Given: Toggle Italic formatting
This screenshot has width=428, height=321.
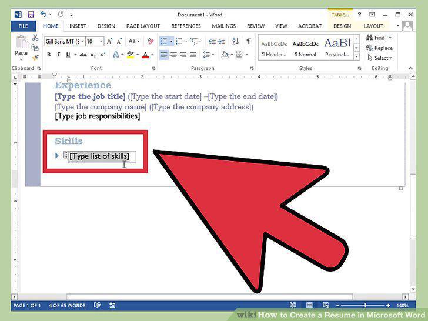Looking at the screenshot, I should (58, 55).
